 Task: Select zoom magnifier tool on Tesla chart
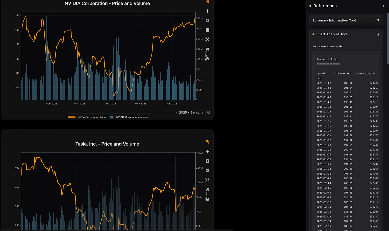click(207, 142)
